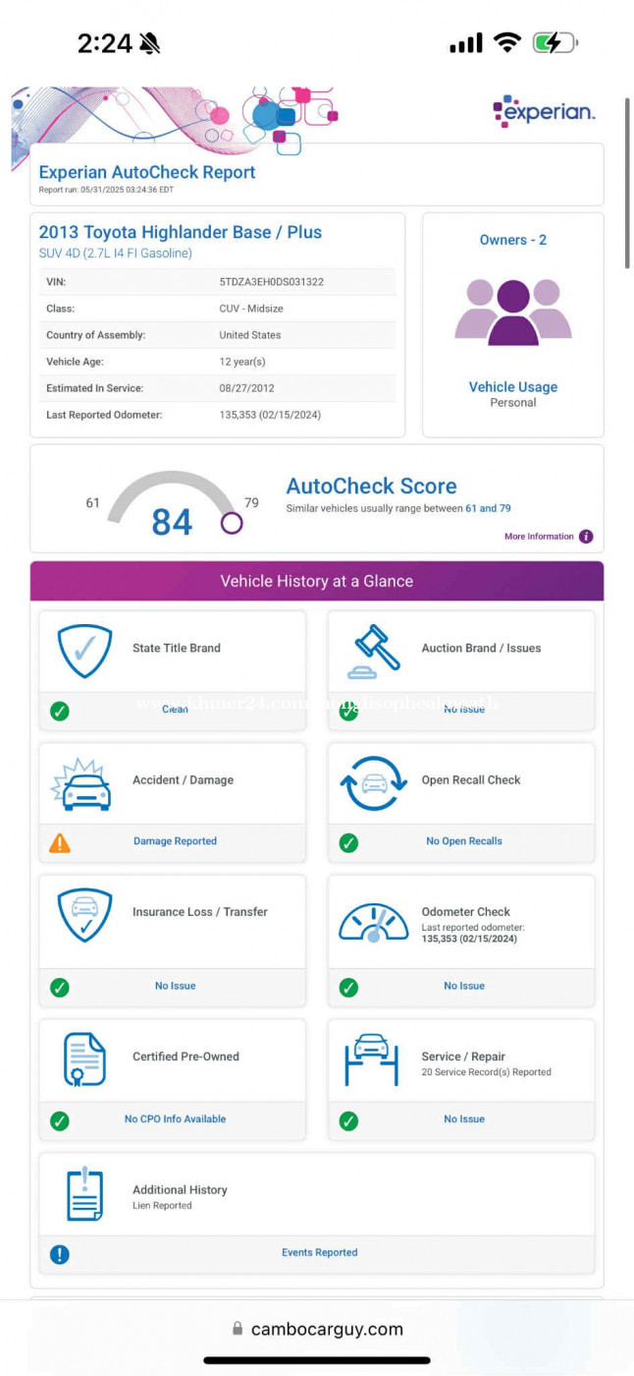Click the AutoCheck Score gauge marker circle

tap(232, 523)
